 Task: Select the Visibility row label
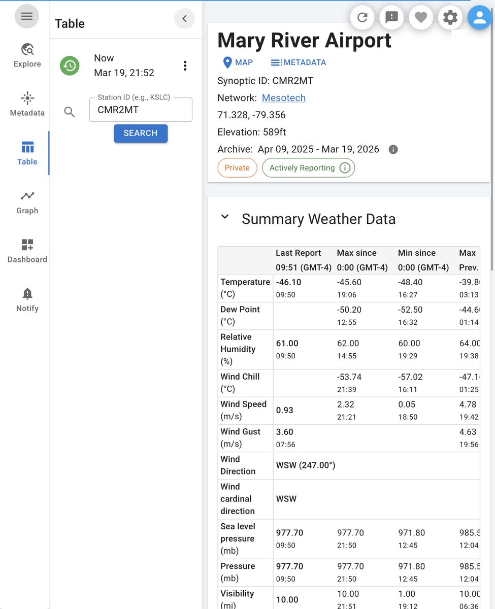pyautogui.click(x=238, y=598)
